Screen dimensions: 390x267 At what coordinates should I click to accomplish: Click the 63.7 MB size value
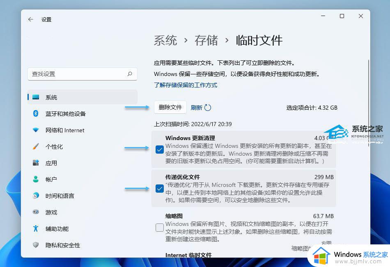pyautogui.click(x=323, y=216)
